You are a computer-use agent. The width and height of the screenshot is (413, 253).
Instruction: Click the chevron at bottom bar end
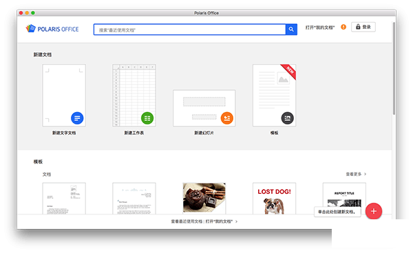236,221
